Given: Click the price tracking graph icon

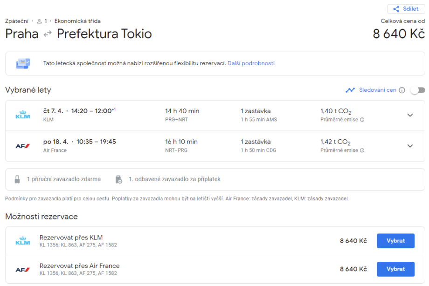Looking at the screenshot, I should [350, 90].
